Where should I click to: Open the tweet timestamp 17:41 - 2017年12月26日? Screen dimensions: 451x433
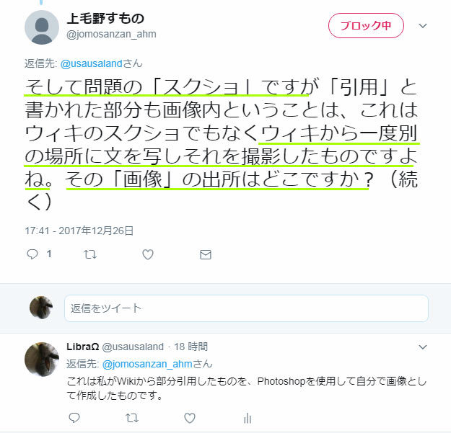(x=79, y=231)
